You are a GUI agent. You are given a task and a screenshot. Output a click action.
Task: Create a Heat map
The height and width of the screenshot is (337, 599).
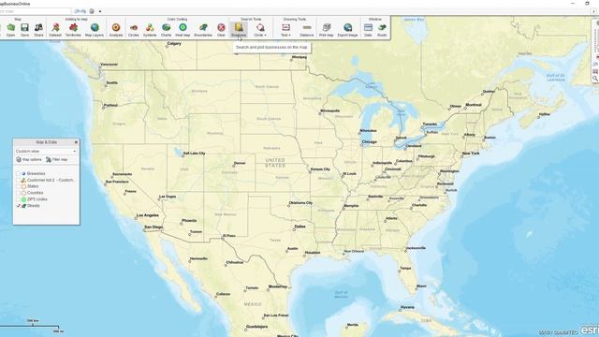click(x=183, y=30)
